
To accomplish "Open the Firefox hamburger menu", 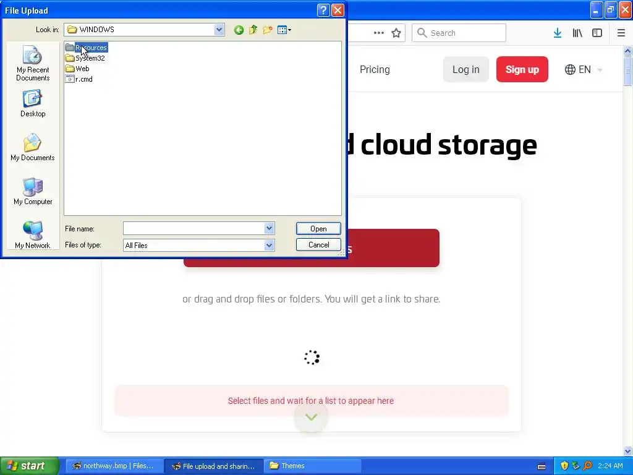I will tap(621, 33).
